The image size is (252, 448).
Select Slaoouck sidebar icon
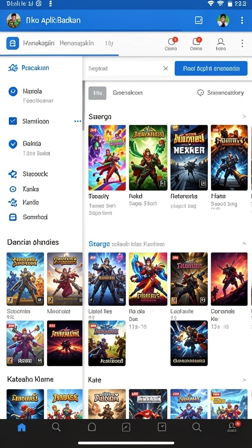tap(13, 174)
